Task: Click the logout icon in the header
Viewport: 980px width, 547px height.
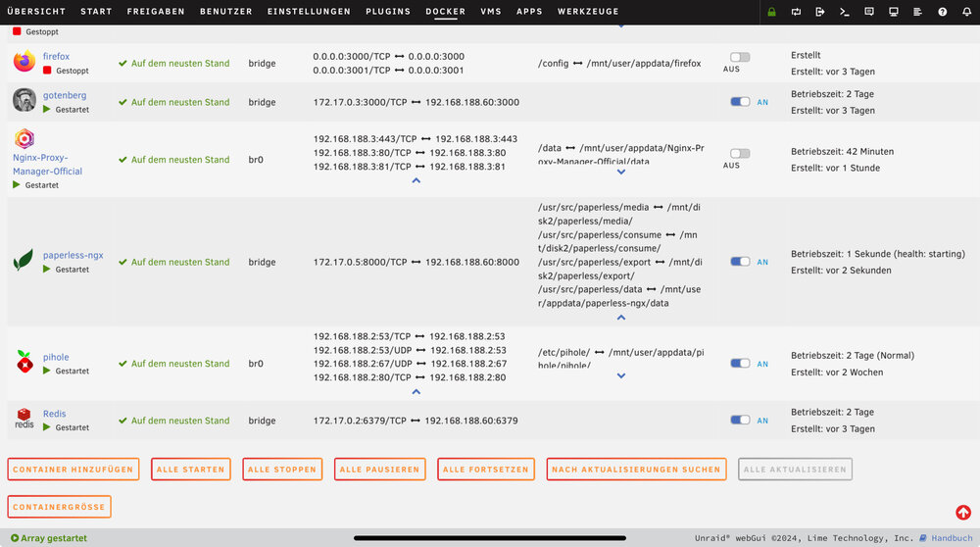Action: click(x=820, y=12)
